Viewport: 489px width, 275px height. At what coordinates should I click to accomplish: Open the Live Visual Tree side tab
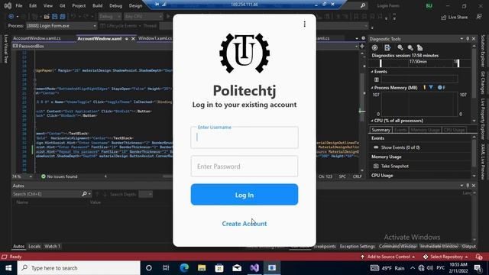[x=5, y=49]
